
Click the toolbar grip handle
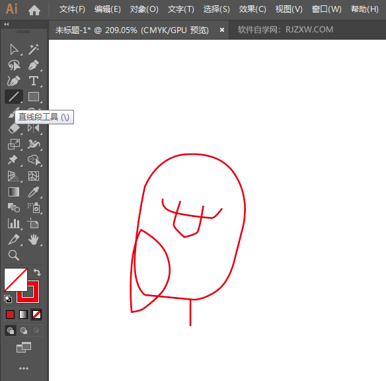click(23, 32)
